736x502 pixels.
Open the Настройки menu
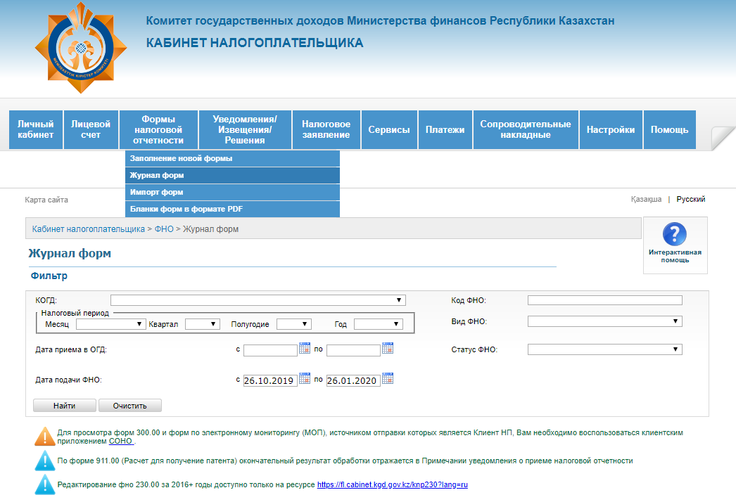click(x=611, y=130)
